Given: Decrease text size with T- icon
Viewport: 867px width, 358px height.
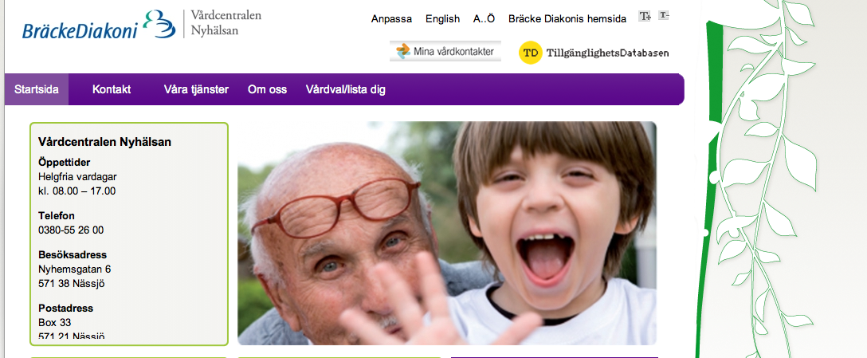Looking at the screenshot, I should pyautogui.click(x=664, y=16).
